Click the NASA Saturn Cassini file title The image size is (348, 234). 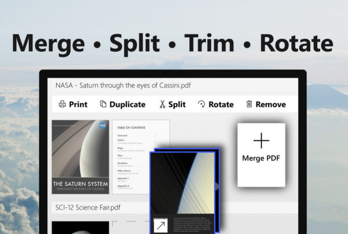(123, 85)
